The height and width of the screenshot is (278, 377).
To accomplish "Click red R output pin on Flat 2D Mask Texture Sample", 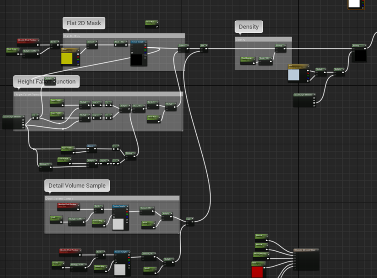I will pos(145,47).
